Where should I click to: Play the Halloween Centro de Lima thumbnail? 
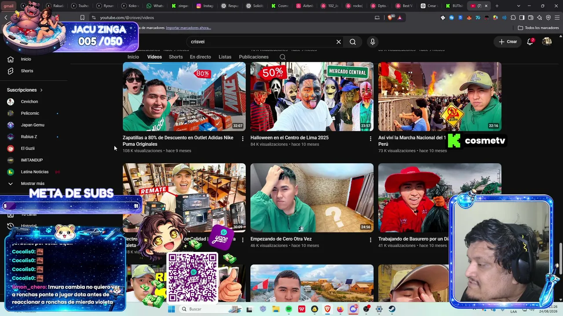click(x=312, y=97)
